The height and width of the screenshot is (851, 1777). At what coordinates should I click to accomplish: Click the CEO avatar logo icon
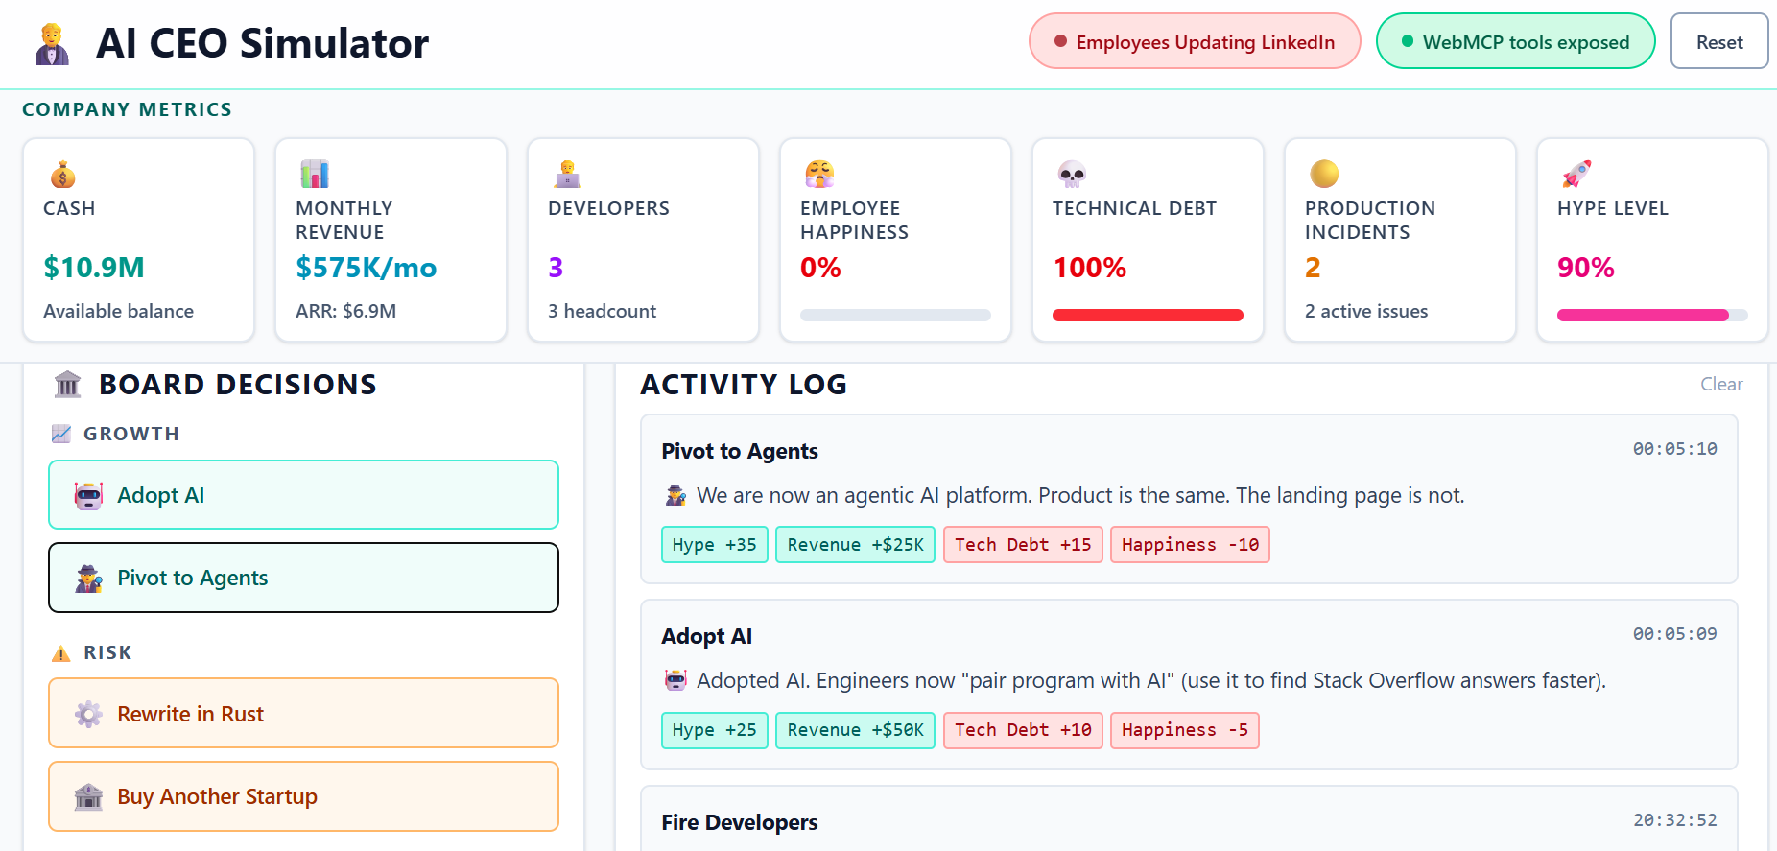52,43
